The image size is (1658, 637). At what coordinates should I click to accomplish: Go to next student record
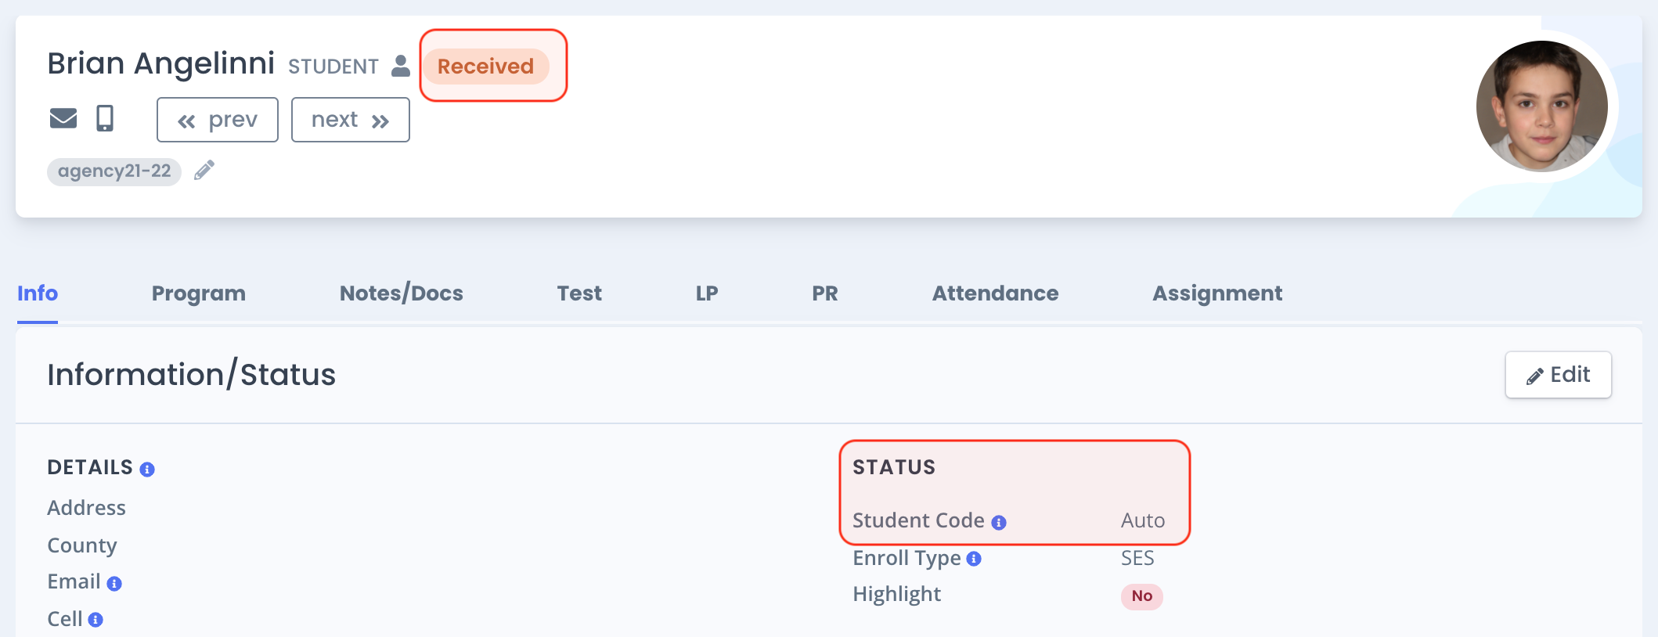click(x=351, y=120)
